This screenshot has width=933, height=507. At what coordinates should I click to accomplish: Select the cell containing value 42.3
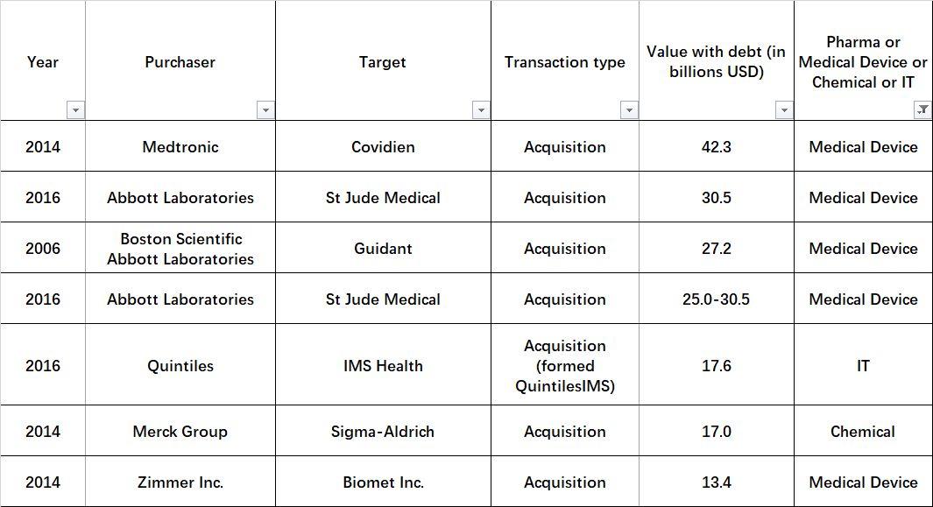point(717,146)
